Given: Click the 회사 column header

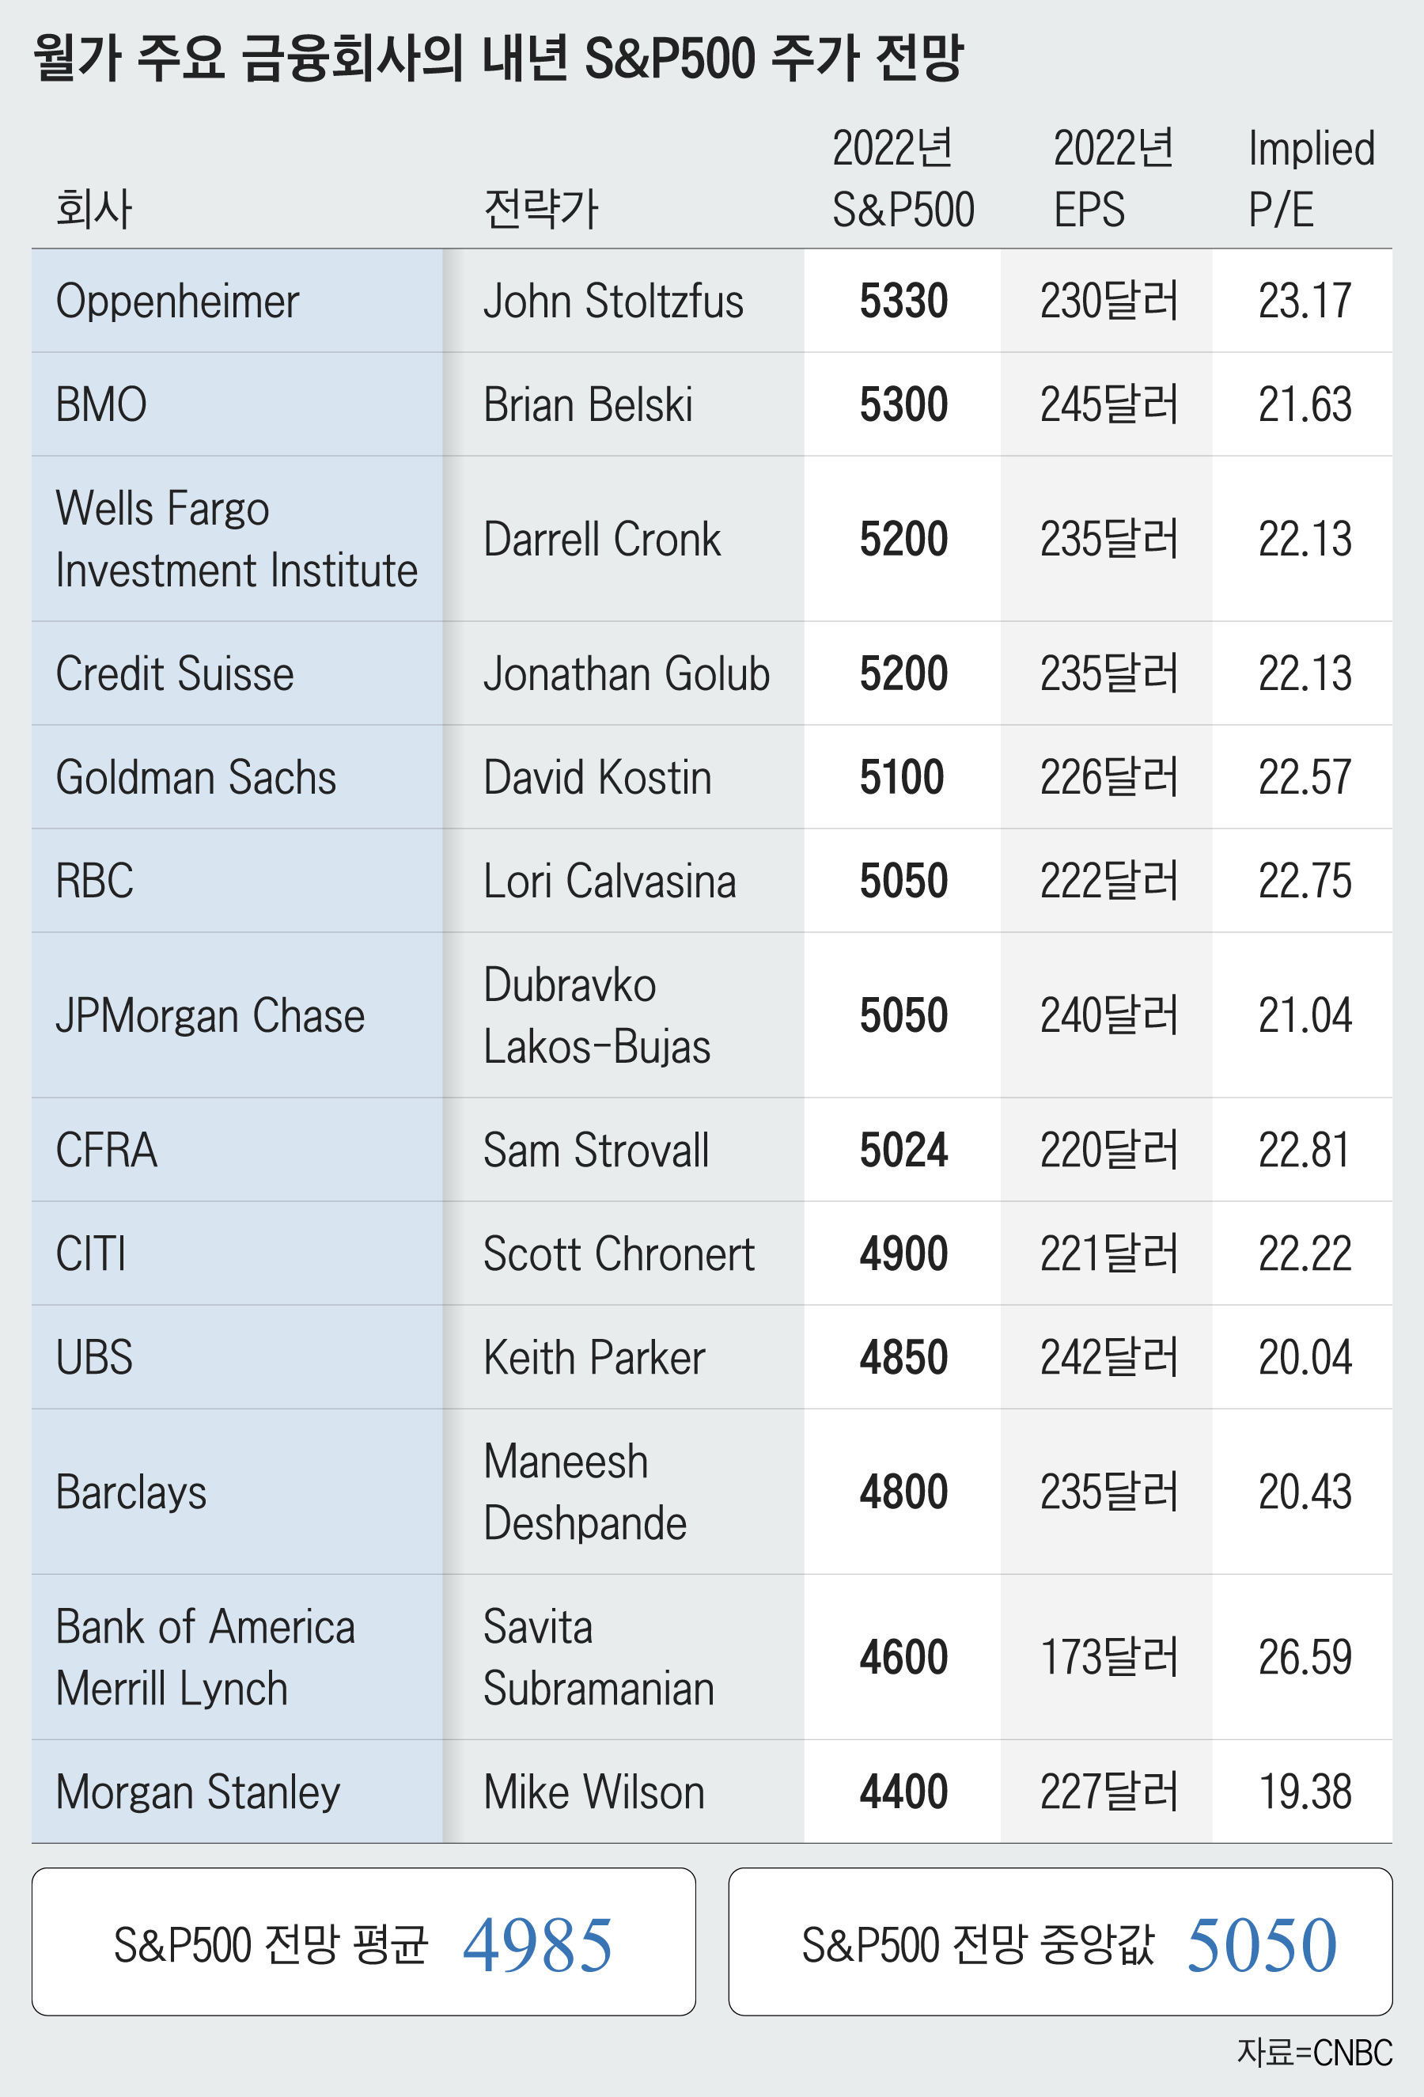Looking at the screenshot, I should pos(94,210).
